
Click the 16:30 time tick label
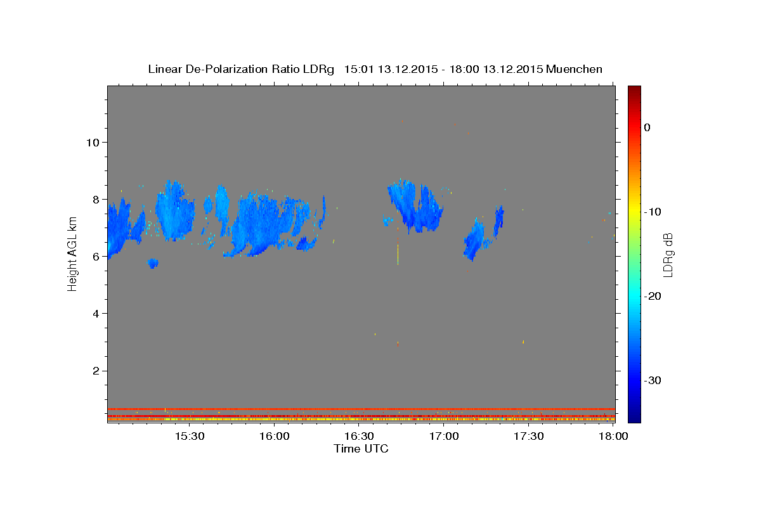359,437
